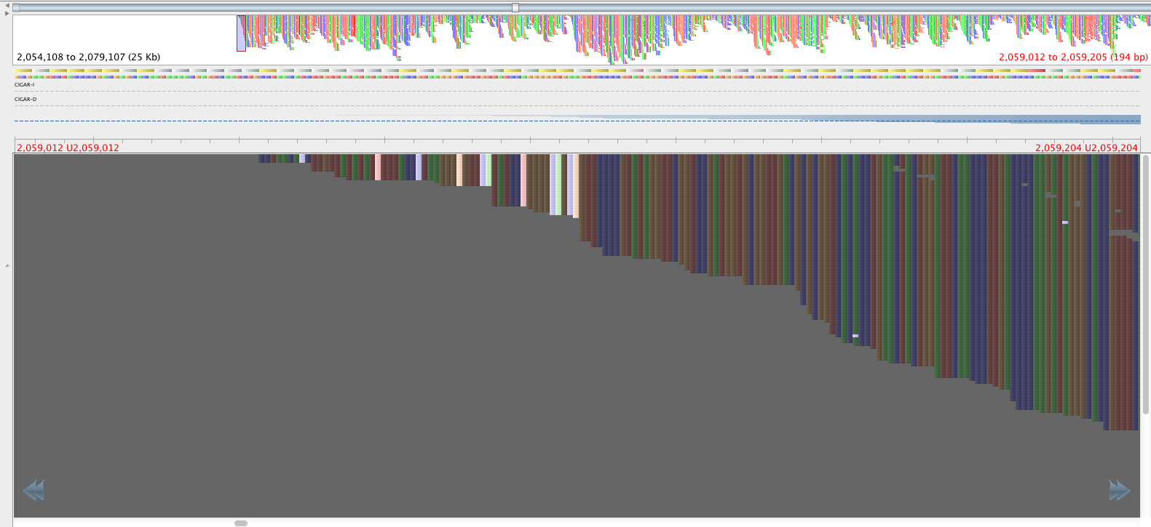Click the blue coverage graph at its right end
The image size is (1151, 527).
click(x=1121, y=120)
